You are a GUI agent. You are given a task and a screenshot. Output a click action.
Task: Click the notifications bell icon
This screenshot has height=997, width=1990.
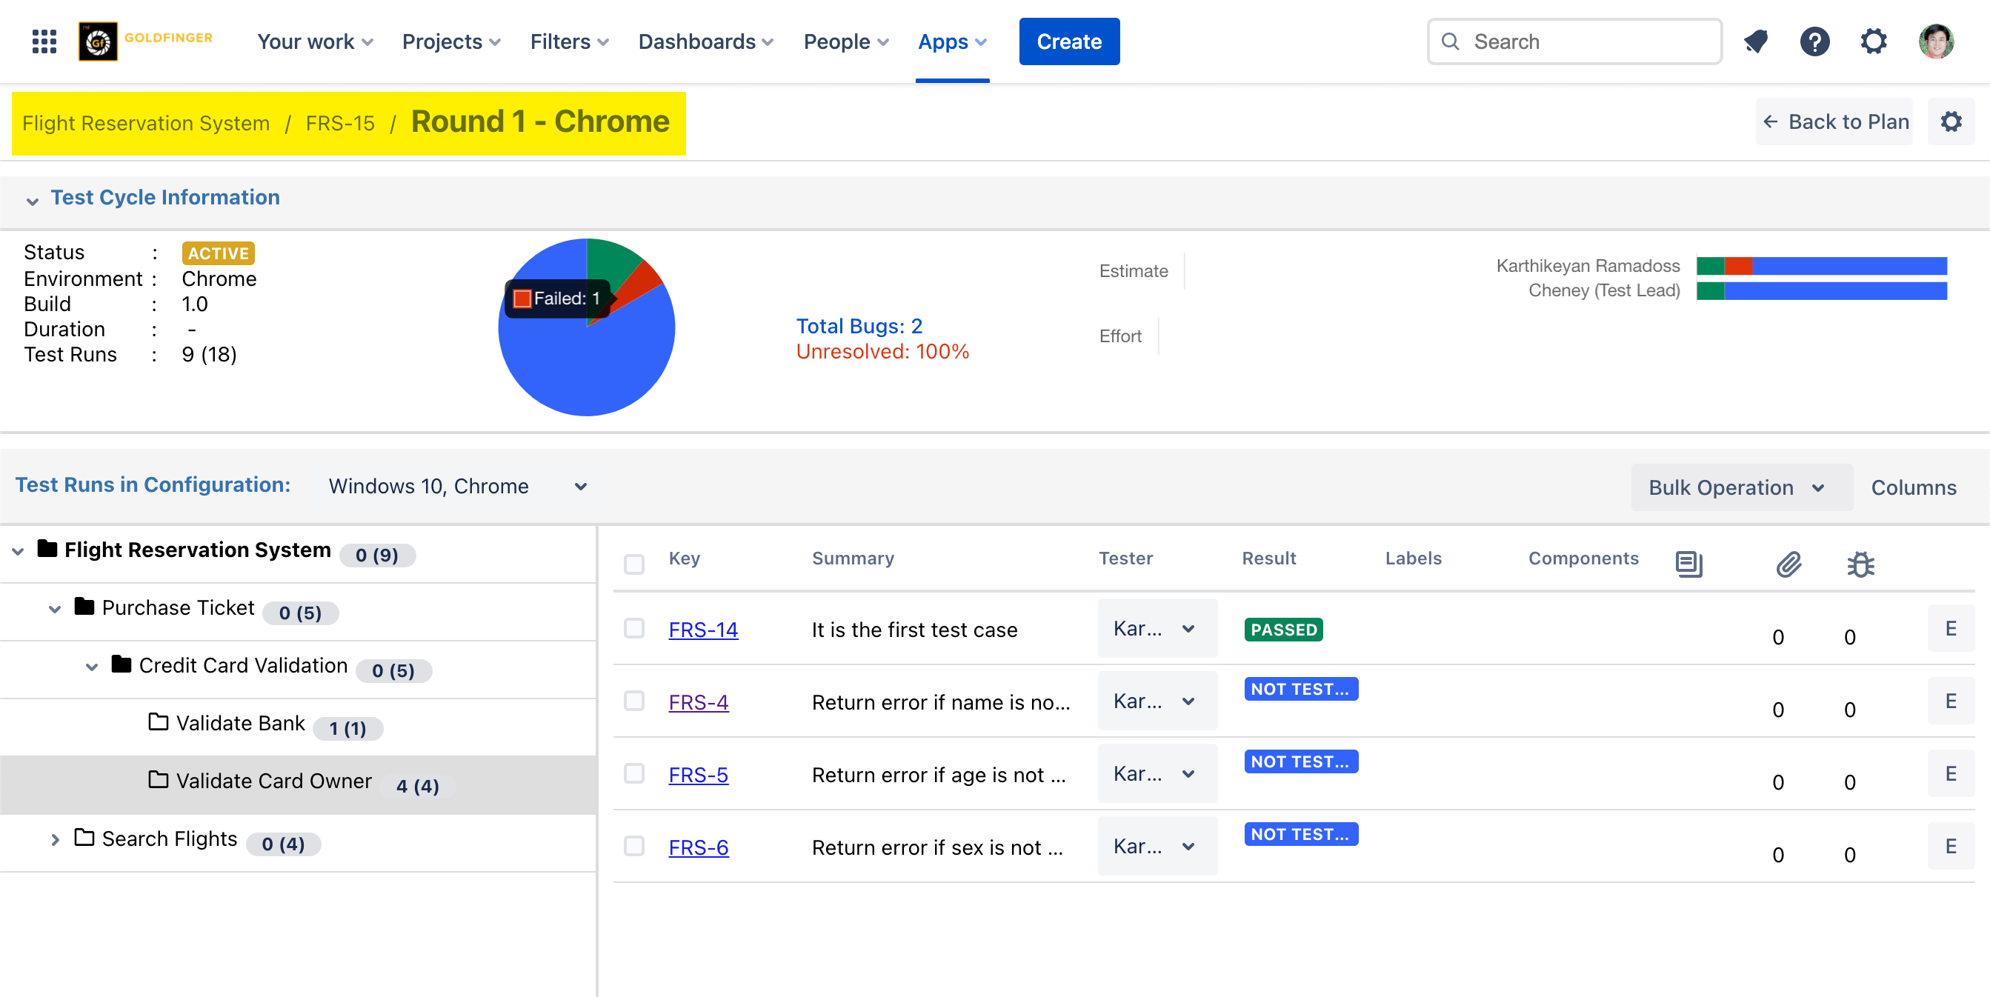(x=1755, y=41)
